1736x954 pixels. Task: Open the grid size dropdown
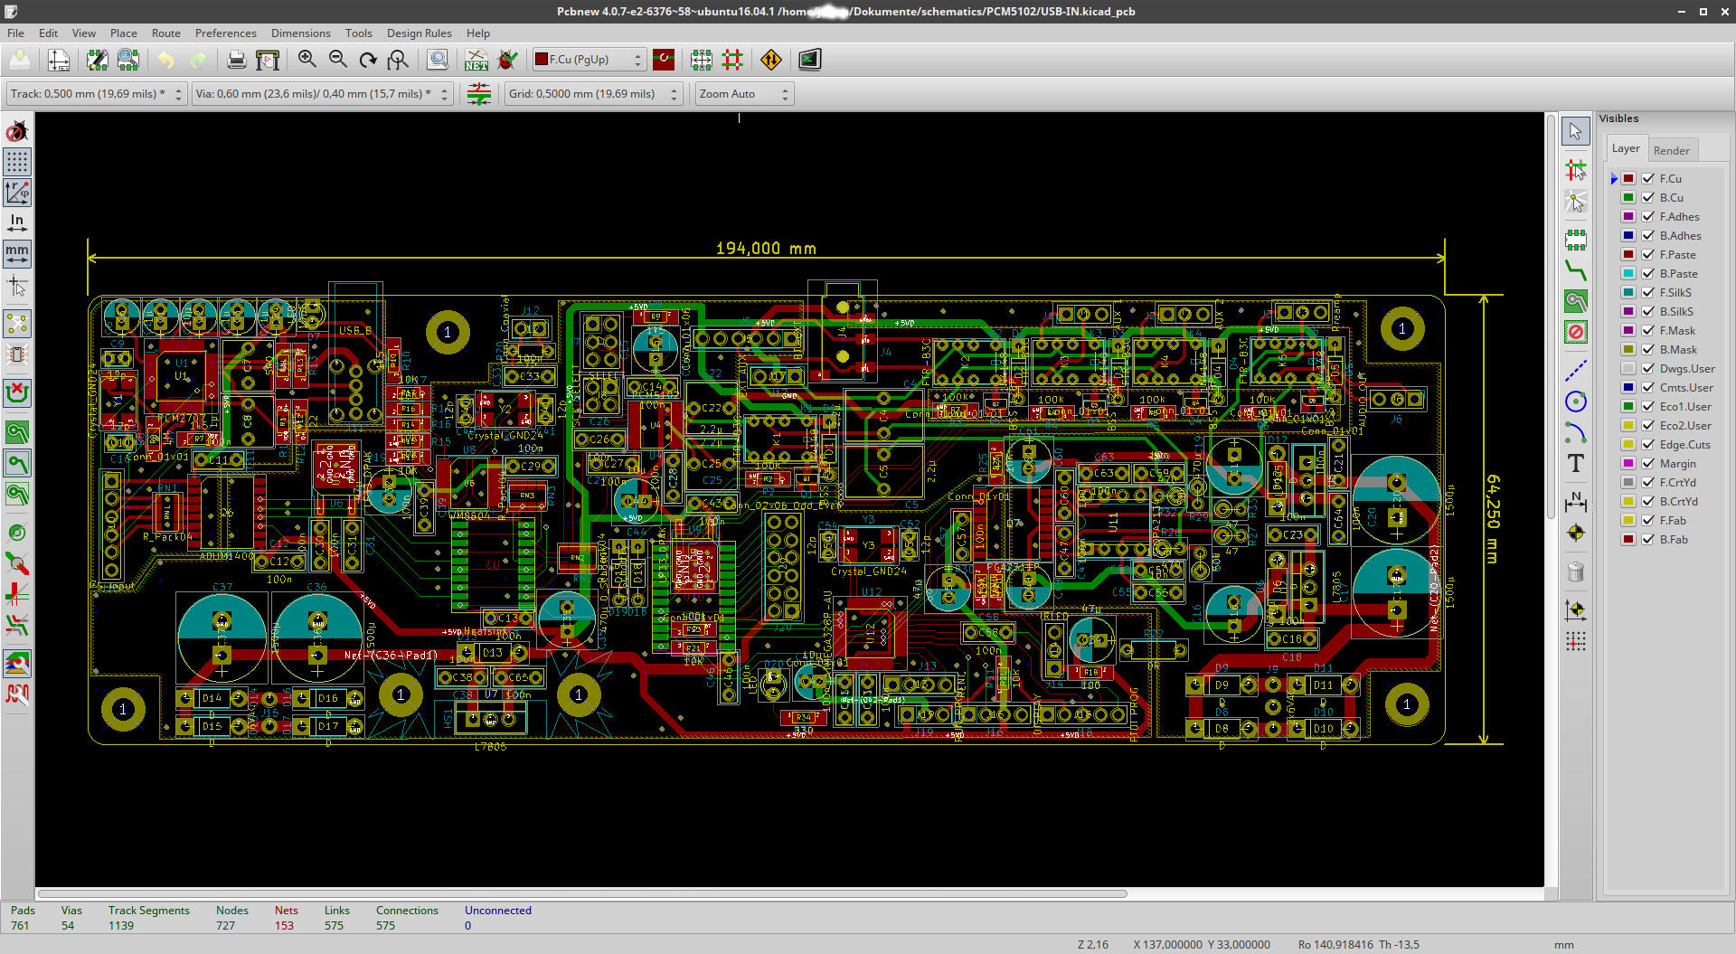click(593, 94)
